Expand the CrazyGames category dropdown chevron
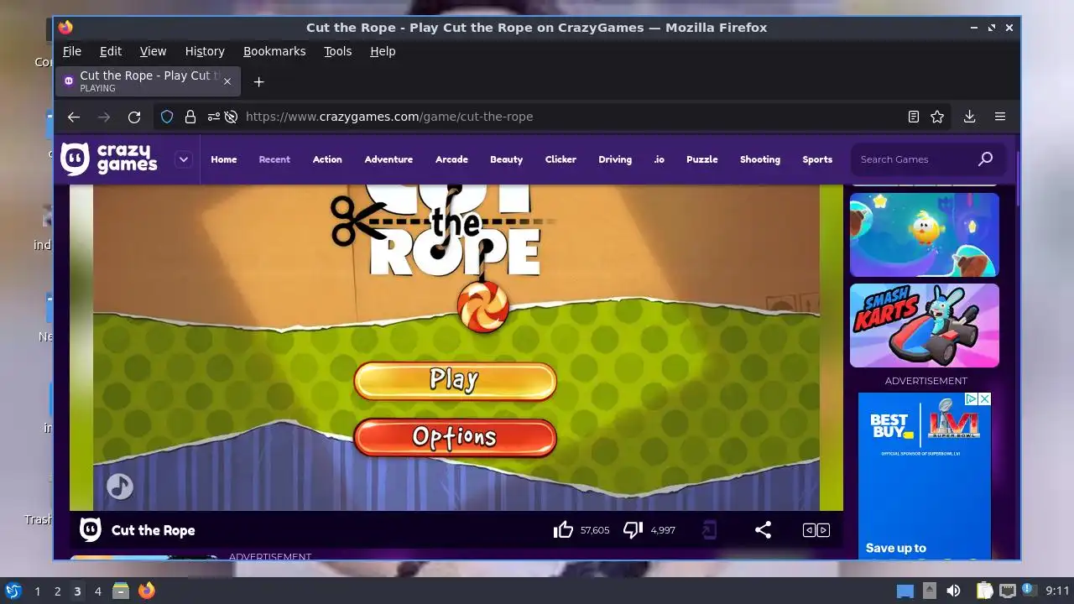The height and width of the screenshot is (604, 1074). [183, 159]
